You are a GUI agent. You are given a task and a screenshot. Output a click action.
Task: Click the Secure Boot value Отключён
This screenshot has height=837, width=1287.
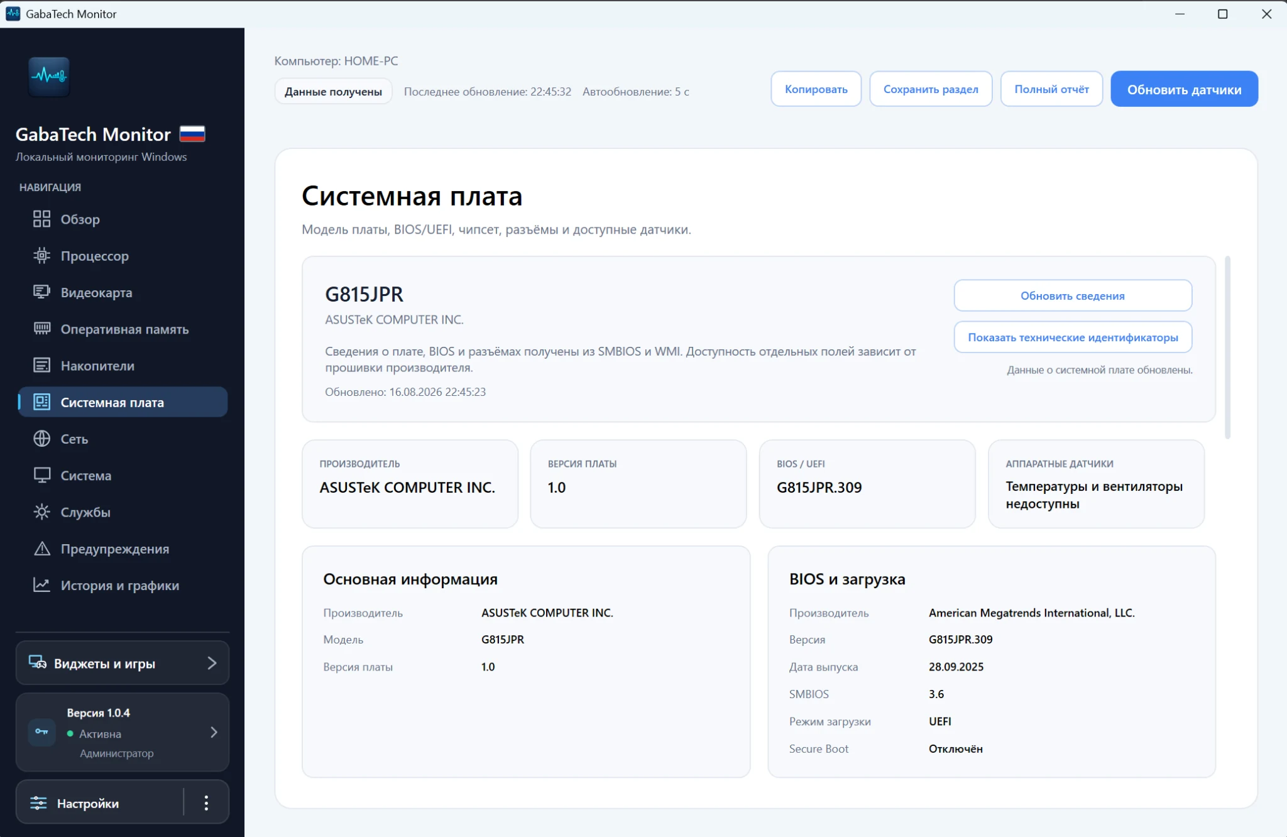(x=955, y=748)
